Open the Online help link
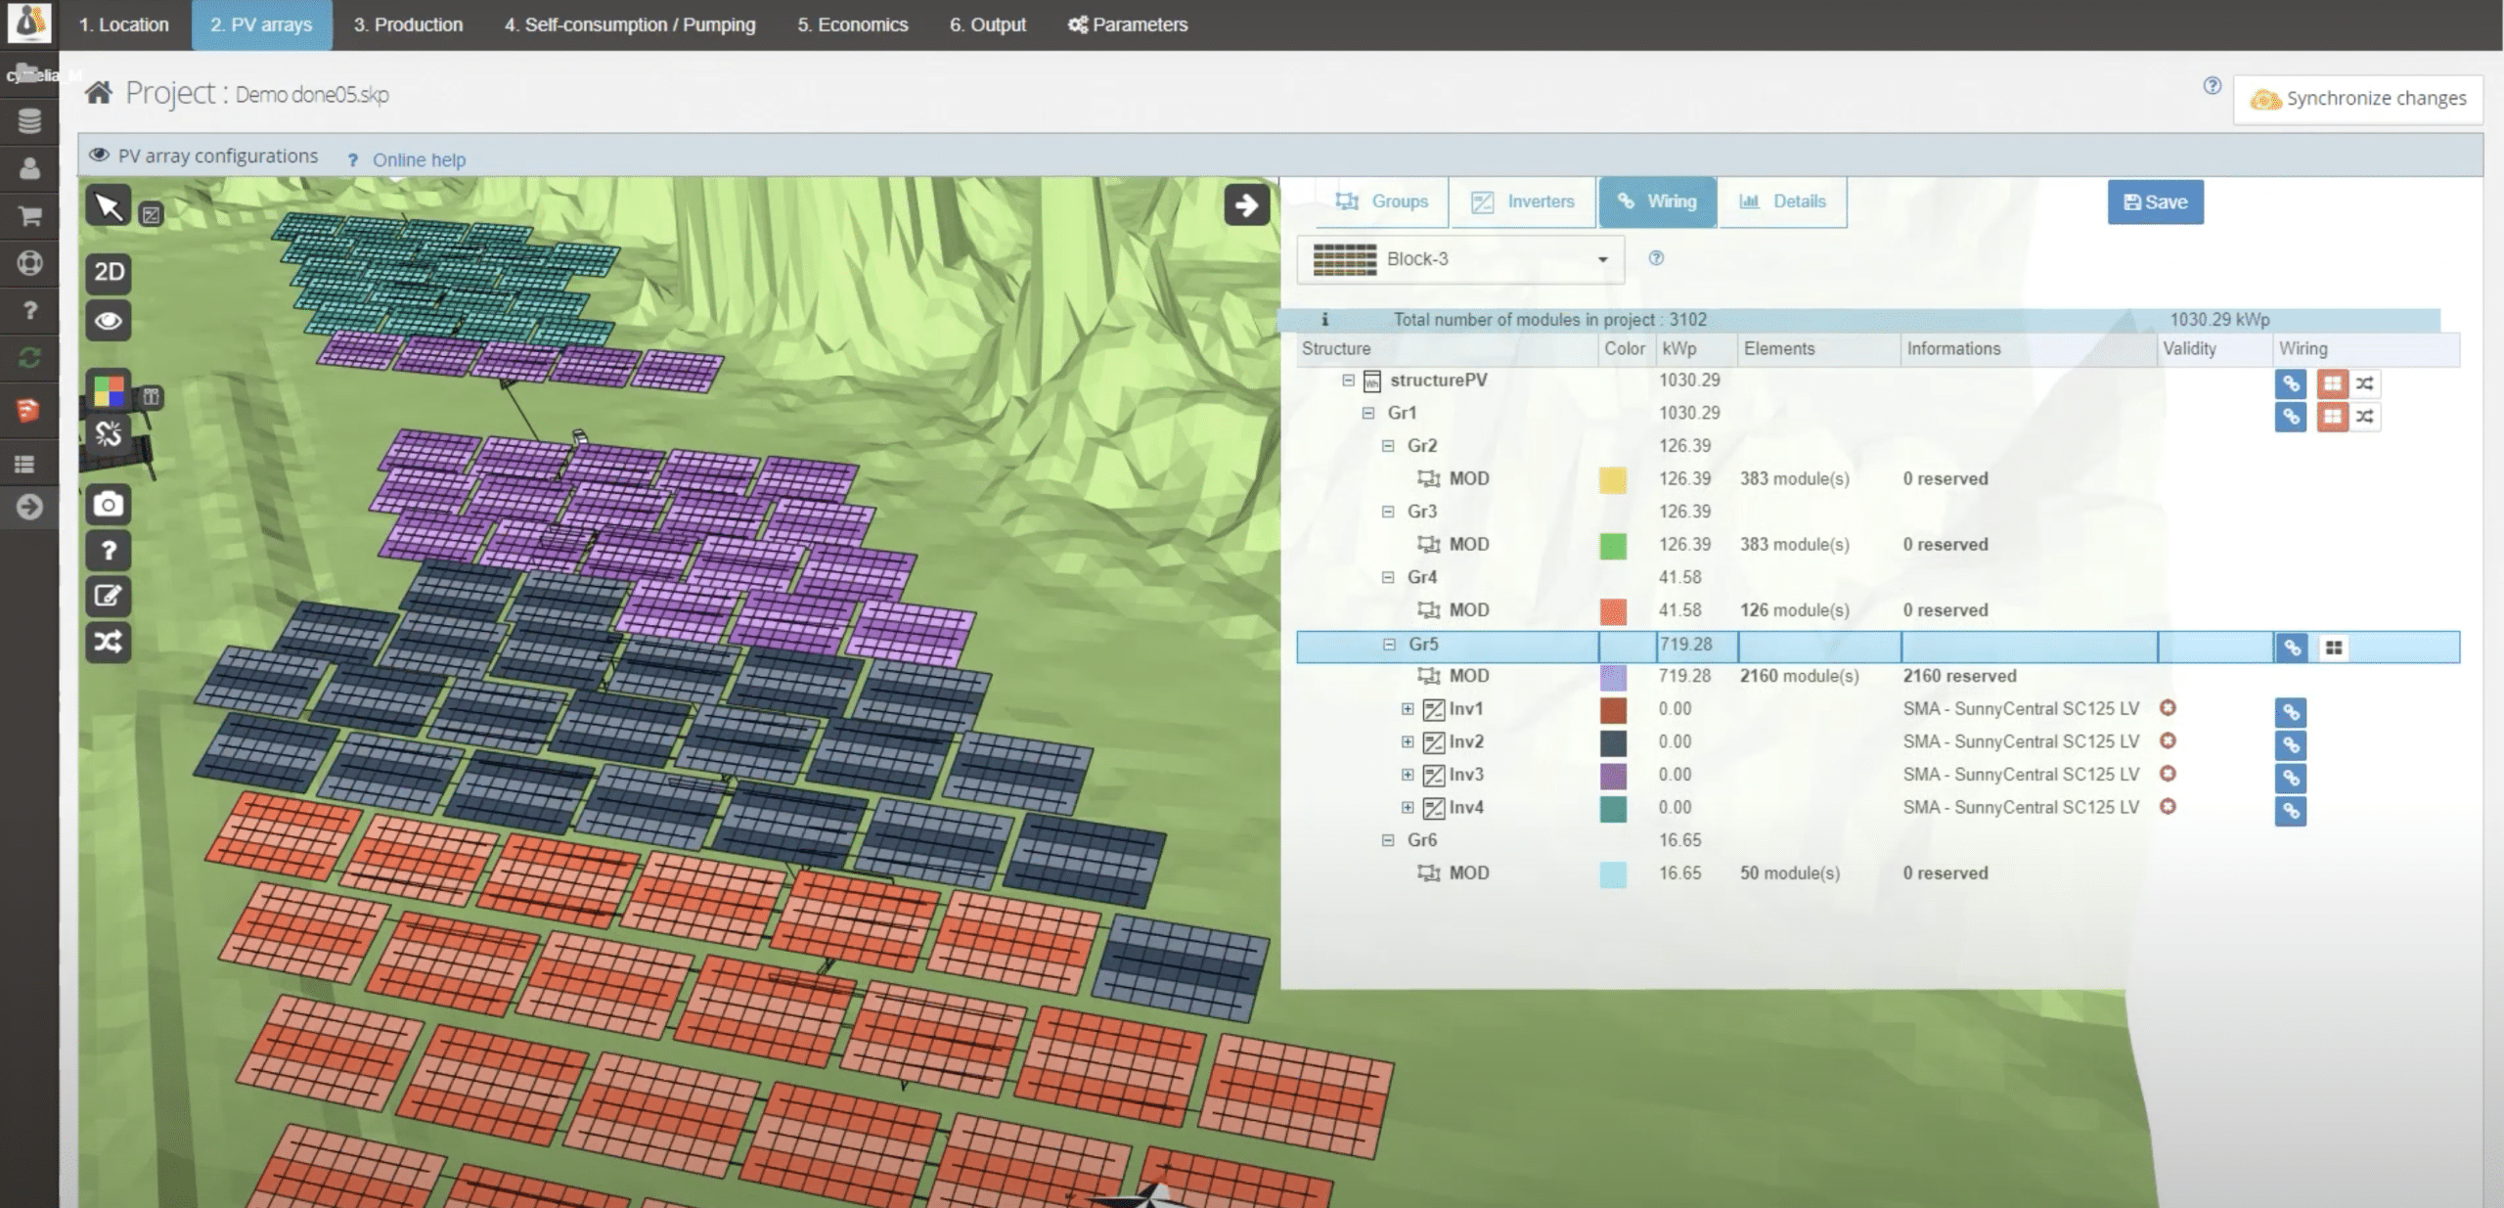 click(x=418, y=159)
